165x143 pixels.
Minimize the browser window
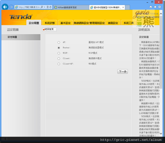(148, 2)
